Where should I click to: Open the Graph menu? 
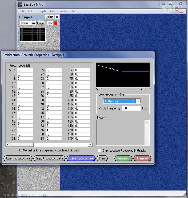42,11
